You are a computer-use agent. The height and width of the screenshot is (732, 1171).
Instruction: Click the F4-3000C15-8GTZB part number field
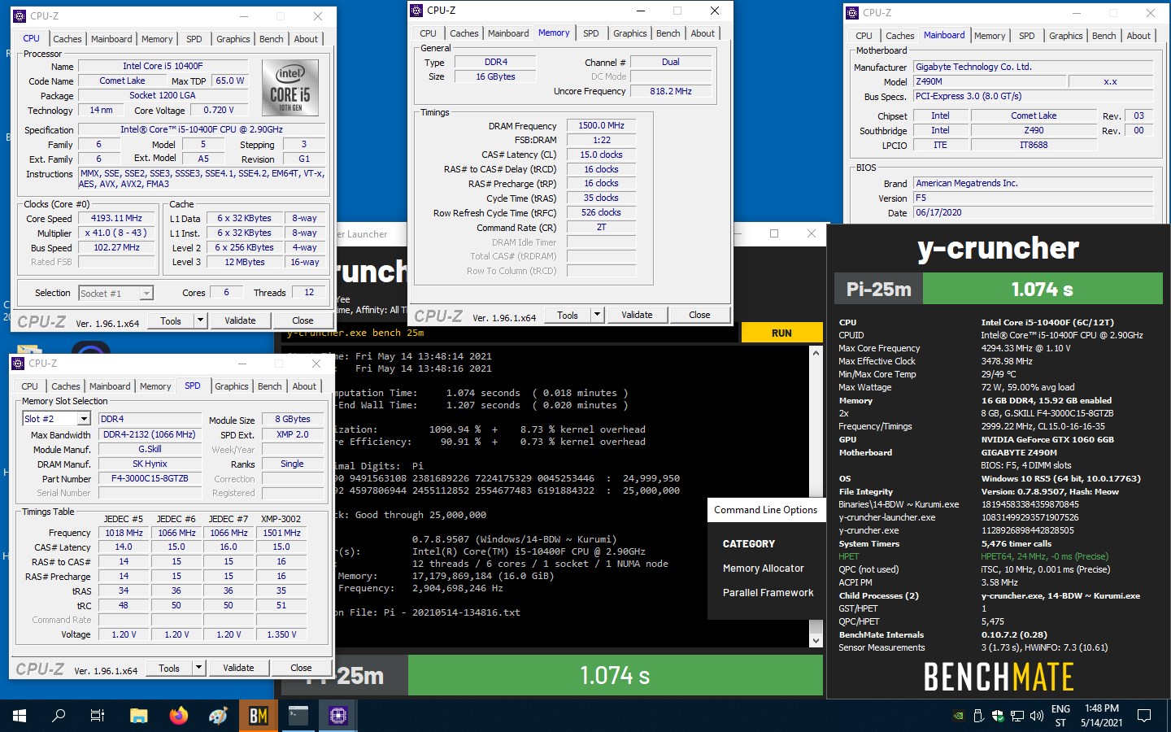149,478
